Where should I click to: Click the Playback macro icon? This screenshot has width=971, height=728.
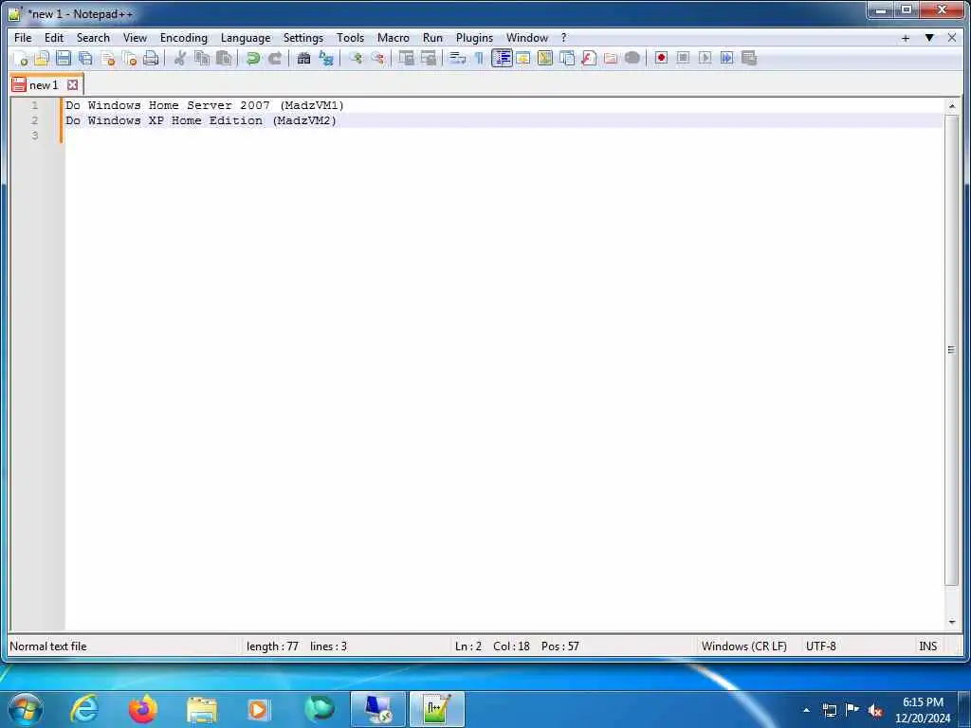tap(705, 58)
